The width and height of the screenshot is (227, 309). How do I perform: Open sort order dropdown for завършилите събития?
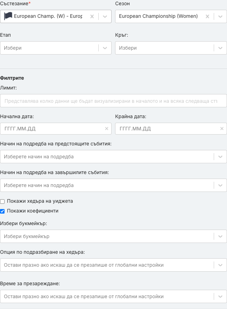[220, 185]
